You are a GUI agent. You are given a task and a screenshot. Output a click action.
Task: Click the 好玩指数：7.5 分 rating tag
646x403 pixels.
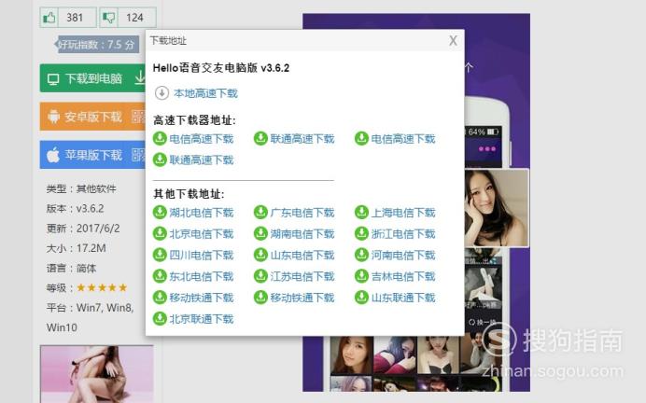click(96, 44)
